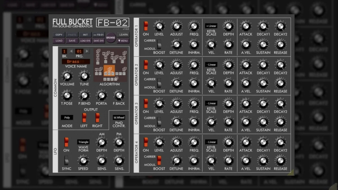338x190 pixels.
Task: Click the T.POSE knob
Action: pyautogui.click(x=67, y=95)
